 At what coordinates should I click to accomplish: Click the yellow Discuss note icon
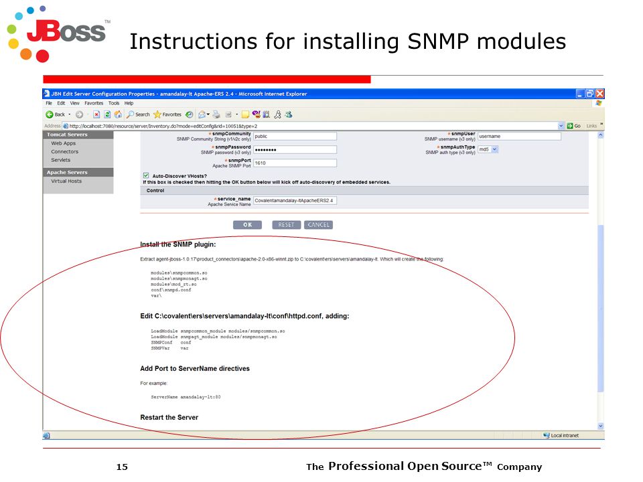point(245,114)
